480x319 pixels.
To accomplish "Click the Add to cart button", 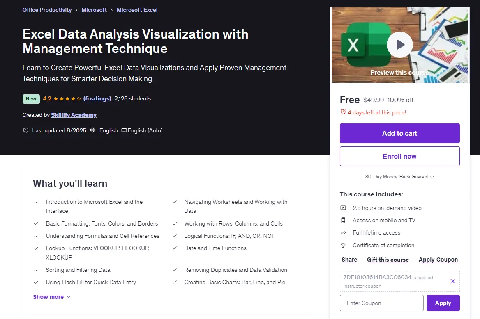I will (399, 133).
